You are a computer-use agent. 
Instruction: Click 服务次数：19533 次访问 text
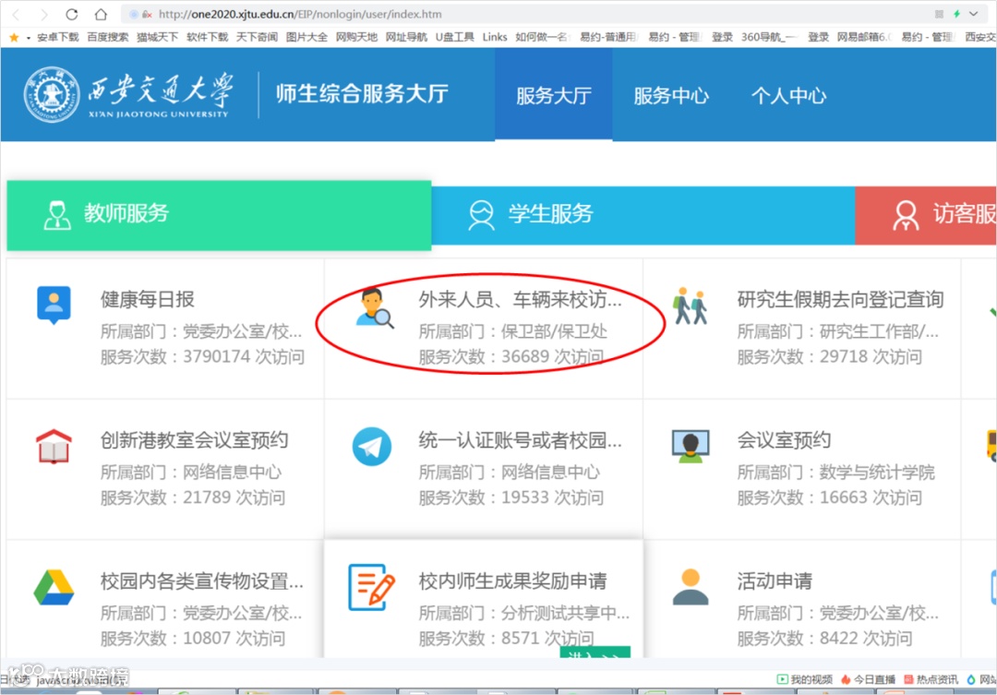tap(511, 497)
